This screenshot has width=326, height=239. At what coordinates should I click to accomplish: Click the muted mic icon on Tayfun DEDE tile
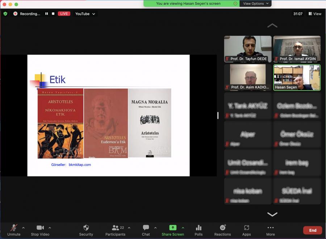click(x=227, y=59)
